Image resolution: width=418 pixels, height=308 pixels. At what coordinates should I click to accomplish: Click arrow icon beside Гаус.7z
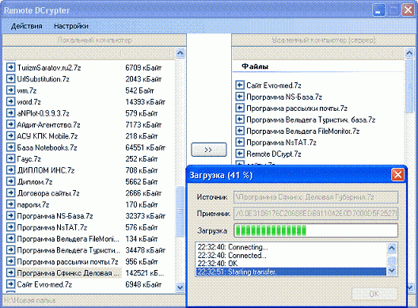[10, 158]
